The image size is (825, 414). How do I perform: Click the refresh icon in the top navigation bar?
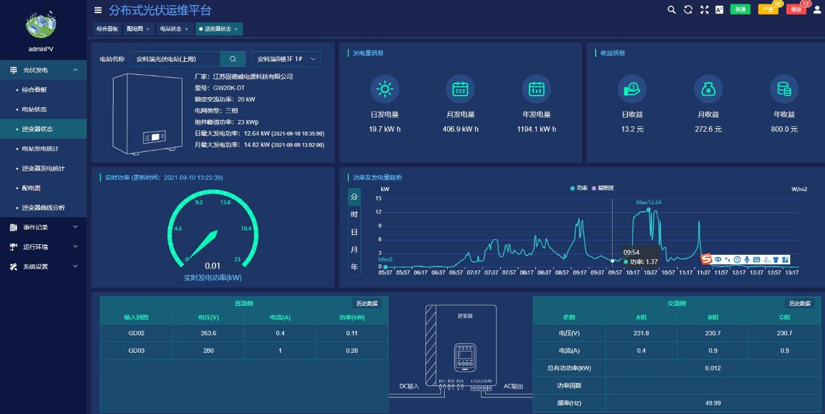688,9
